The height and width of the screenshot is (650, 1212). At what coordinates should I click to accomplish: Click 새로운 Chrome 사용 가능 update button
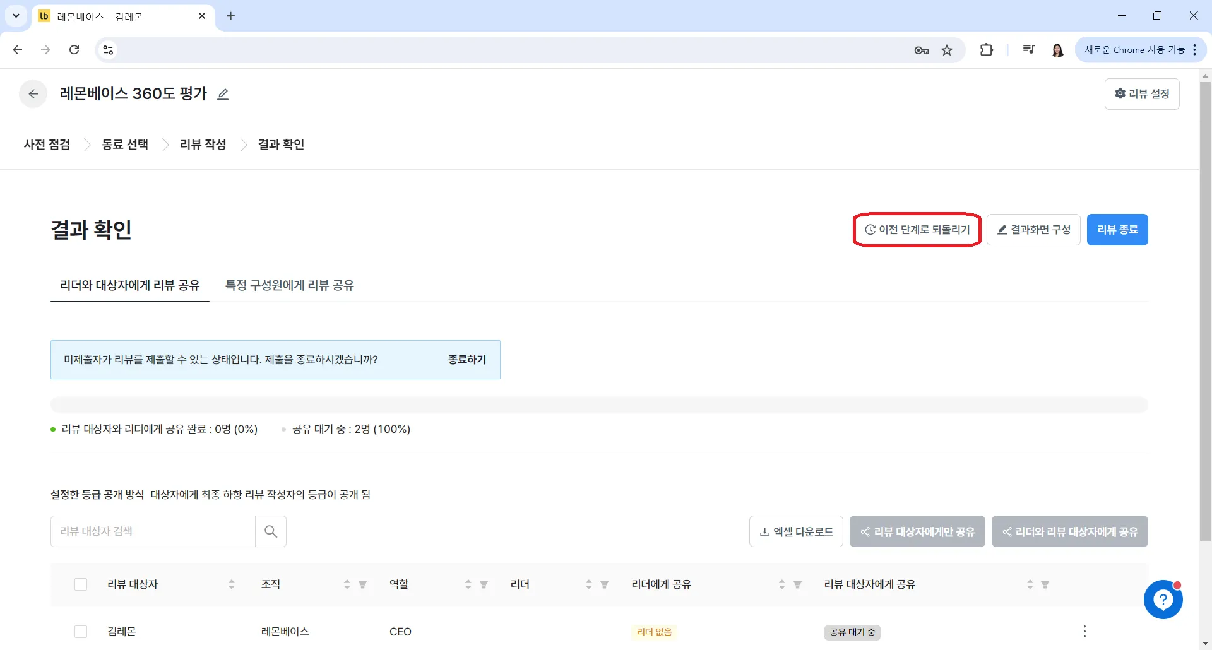pos(1140,50)
